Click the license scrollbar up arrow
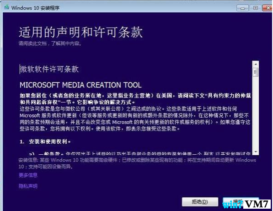273x211 pixels. point(256,64)
